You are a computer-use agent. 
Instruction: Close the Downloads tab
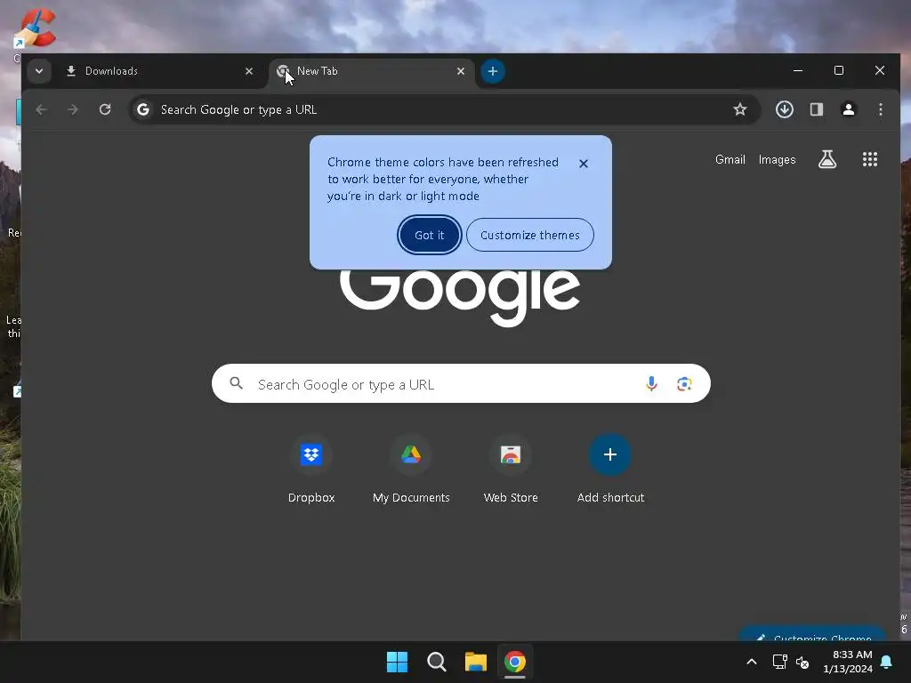[249, 71]
